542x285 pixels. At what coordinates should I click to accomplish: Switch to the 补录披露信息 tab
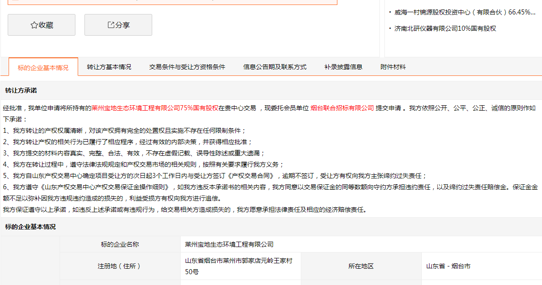point(343,67)
